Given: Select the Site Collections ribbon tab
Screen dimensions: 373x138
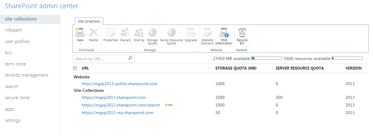Looking at the screenshot, I should 89,21.
